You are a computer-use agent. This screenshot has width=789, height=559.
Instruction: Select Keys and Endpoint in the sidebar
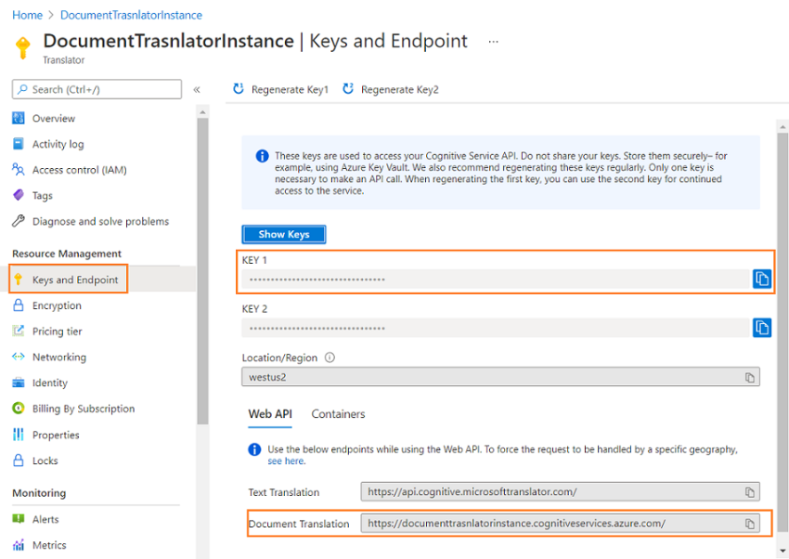point(68,279)
